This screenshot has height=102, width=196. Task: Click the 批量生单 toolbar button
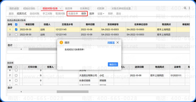point(73,14)
